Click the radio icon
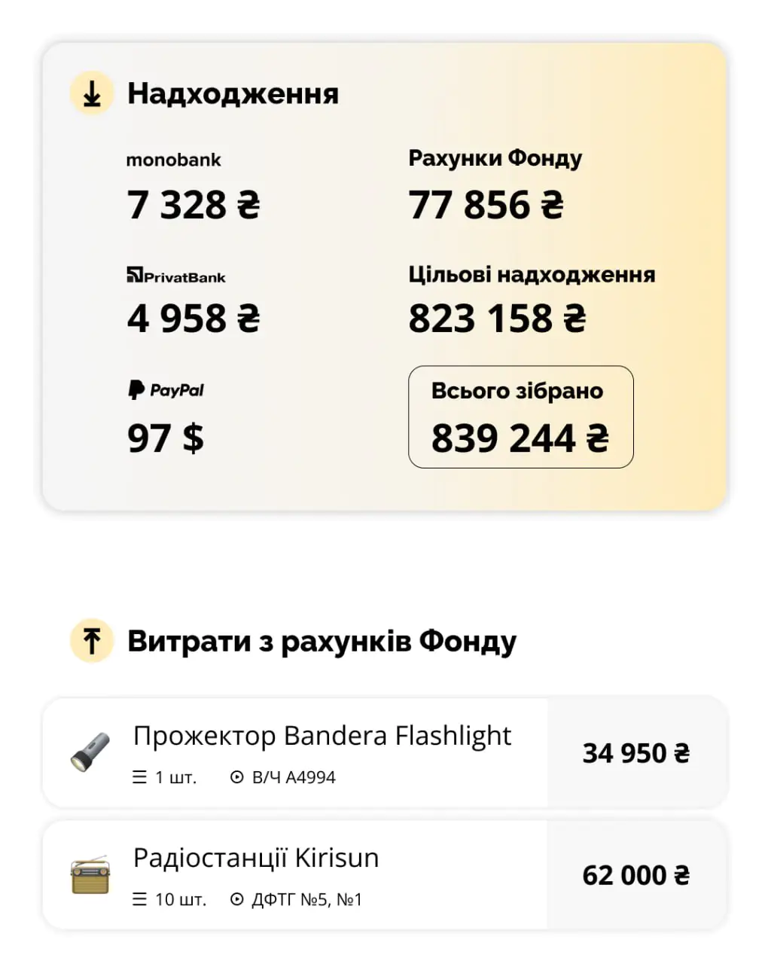The width and height of the screenshot is (771, 964). [x=90, y=874]
